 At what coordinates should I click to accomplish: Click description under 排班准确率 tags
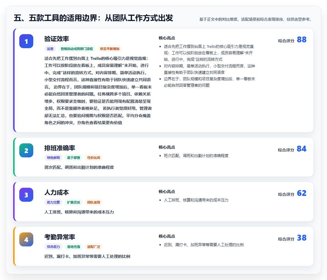(79, 167)
